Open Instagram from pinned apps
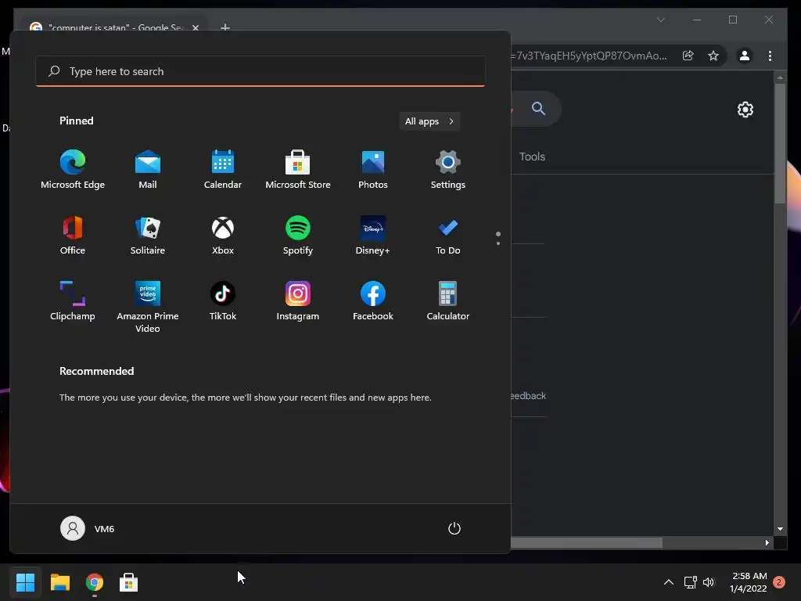The image size is (801, 601). [x=298, y=300]
